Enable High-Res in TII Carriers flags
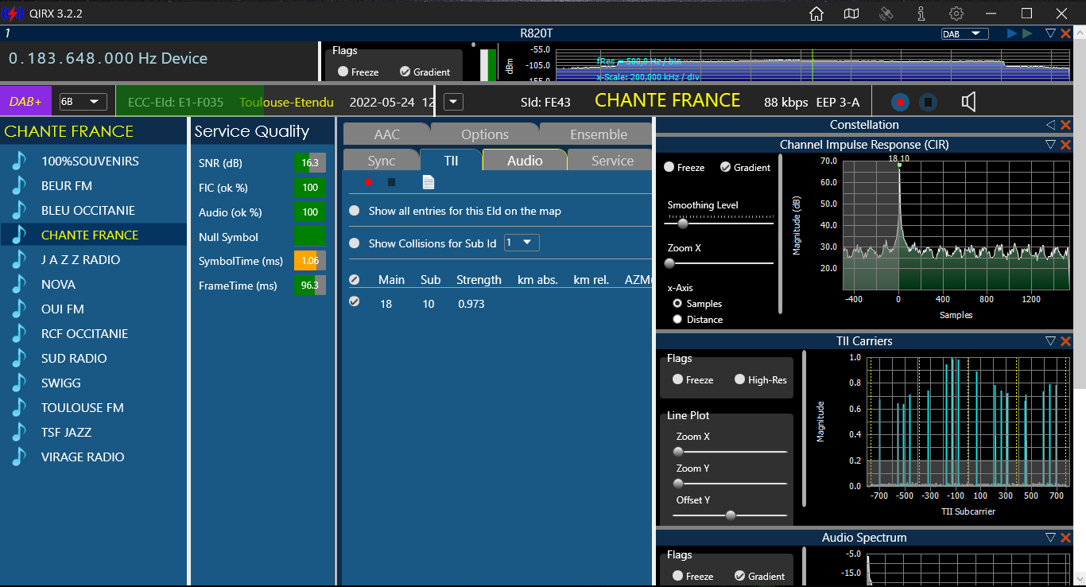Viewport: 1086px width, 587px height. [x=740, y=379]
